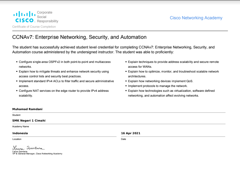Select the location value Indonesia
240x170 pixels.
(x=20, y=133)
